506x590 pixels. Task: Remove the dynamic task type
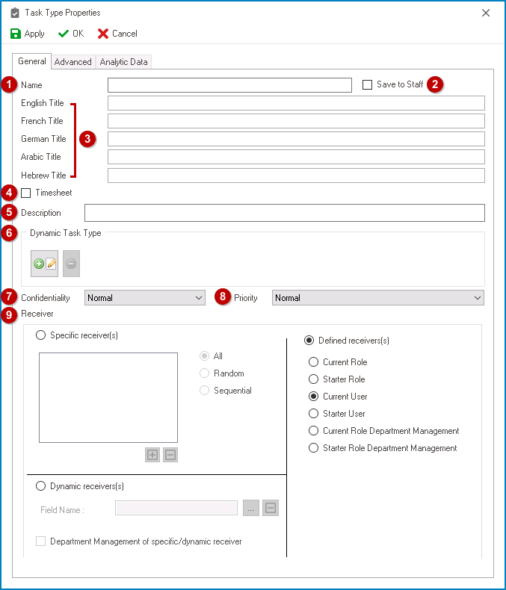71,264
